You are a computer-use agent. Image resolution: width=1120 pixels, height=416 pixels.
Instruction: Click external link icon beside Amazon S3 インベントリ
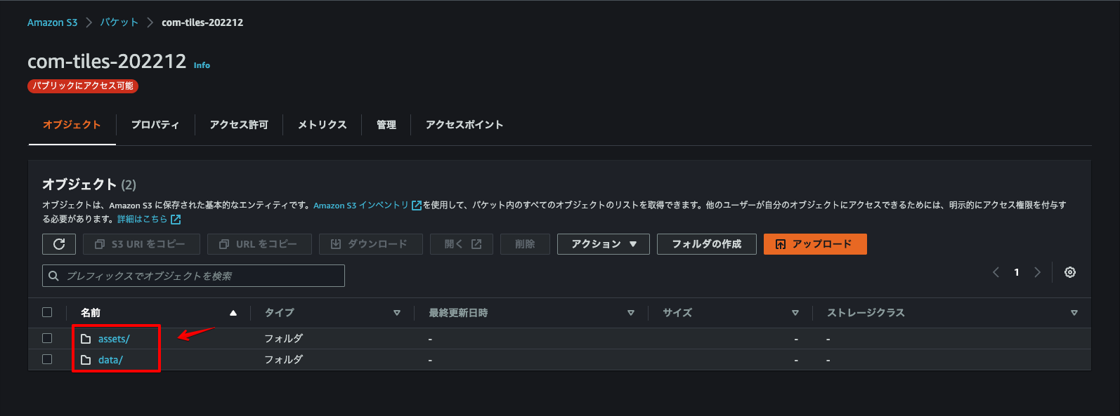[416, 206]
